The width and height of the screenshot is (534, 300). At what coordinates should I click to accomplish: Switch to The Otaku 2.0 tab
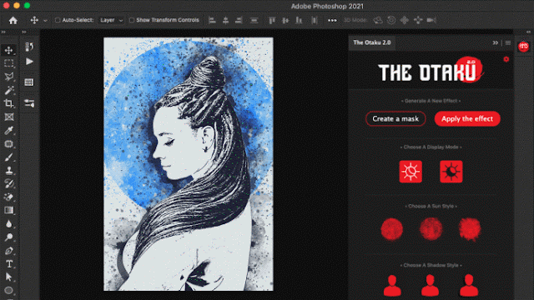tap(372, 42)
